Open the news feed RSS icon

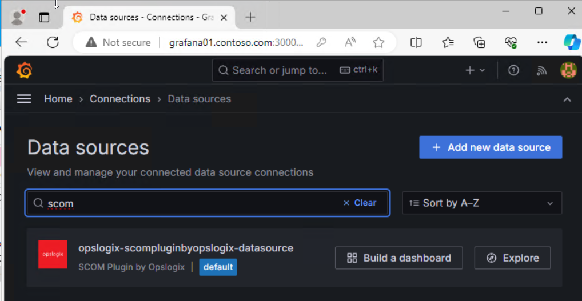point(541,70)
